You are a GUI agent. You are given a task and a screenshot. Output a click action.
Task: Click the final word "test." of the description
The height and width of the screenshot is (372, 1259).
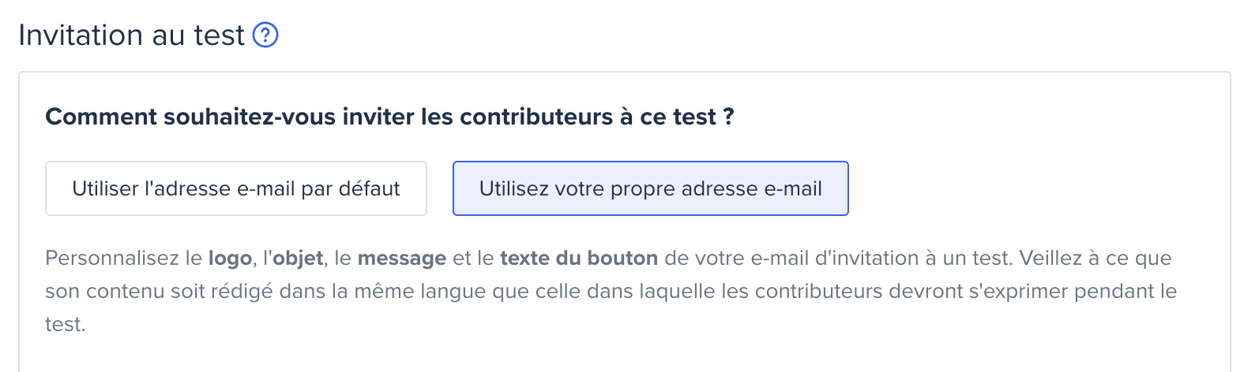[65, 325]
